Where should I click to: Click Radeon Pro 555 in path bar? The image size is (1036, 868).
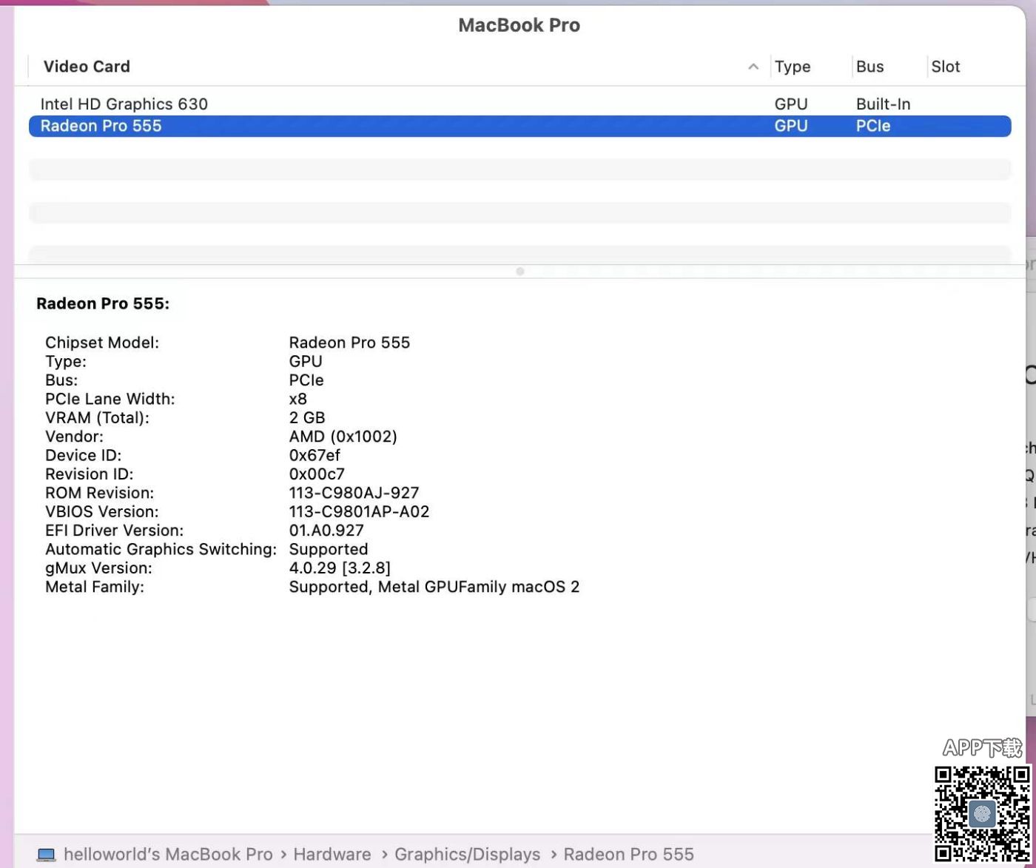click(628, 855)
